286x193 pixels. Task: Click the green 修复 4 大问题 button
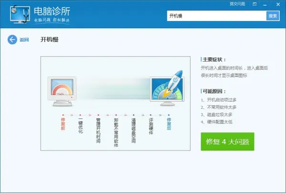pos(227,141)
